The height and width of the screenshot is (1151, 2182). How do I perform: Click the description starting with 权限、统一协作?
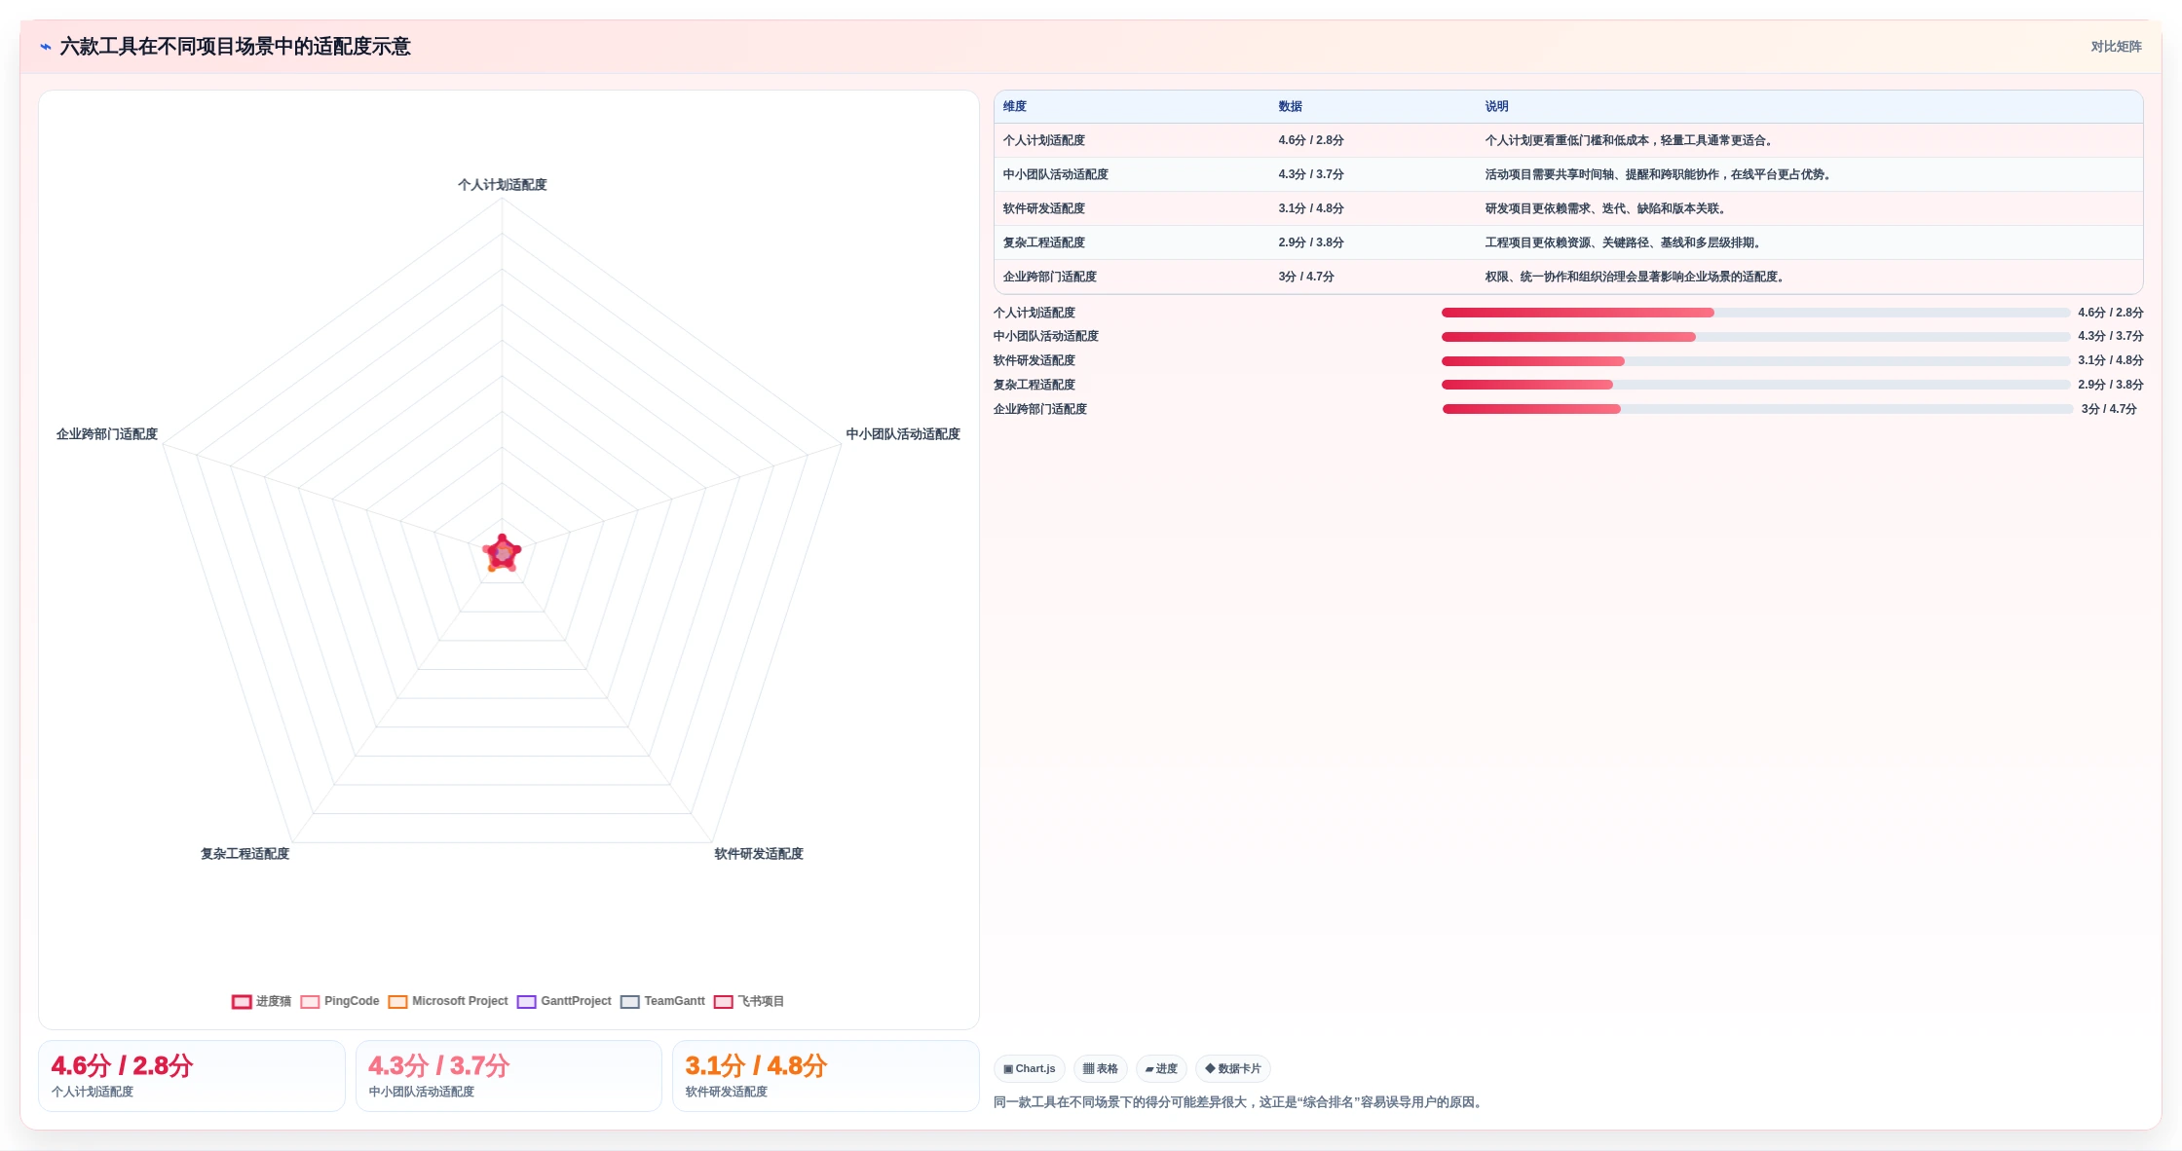[x=1636, y=277]
